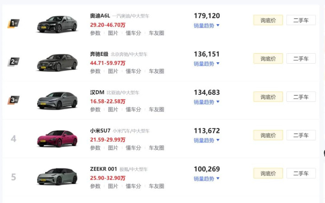This screenshot has height=203, width=325.
Task: Open the ZEEKR 001 car image
Action: click(57, 177)
